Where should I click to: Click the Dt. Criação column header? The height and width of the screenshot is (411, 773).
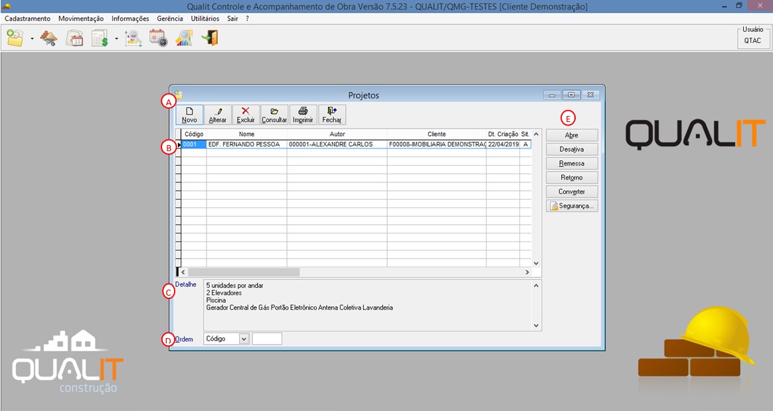[x=503, y=134]
